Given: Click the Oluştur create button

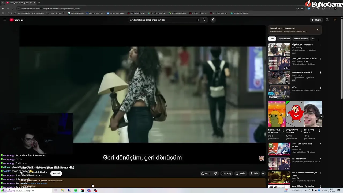Looking at the screenshot, I should tap(316, 20).
